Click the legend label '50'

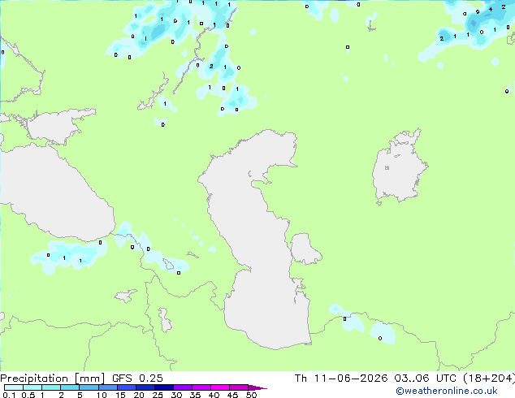251,395
